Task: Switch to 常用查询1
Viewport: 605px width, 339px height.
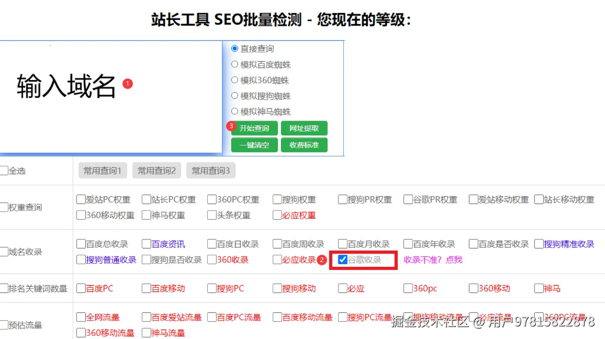Action: click(x=102, y=170)
